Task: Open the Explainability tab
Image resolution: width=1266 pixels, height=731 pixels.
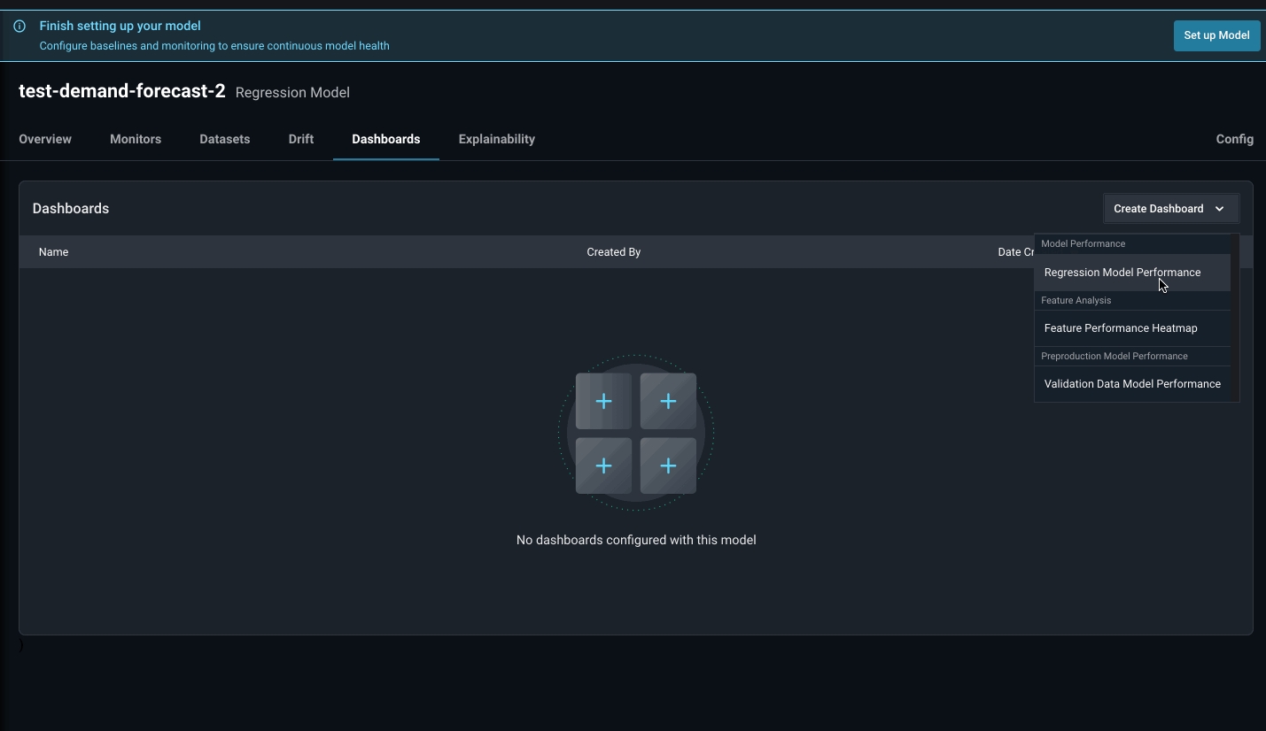Action: (496, 139)
